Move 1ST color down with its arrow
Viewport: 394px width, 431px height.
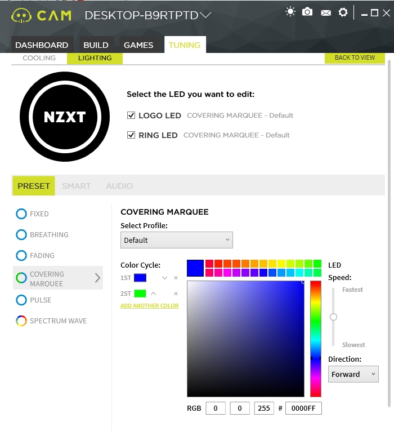tap(164, 278)
